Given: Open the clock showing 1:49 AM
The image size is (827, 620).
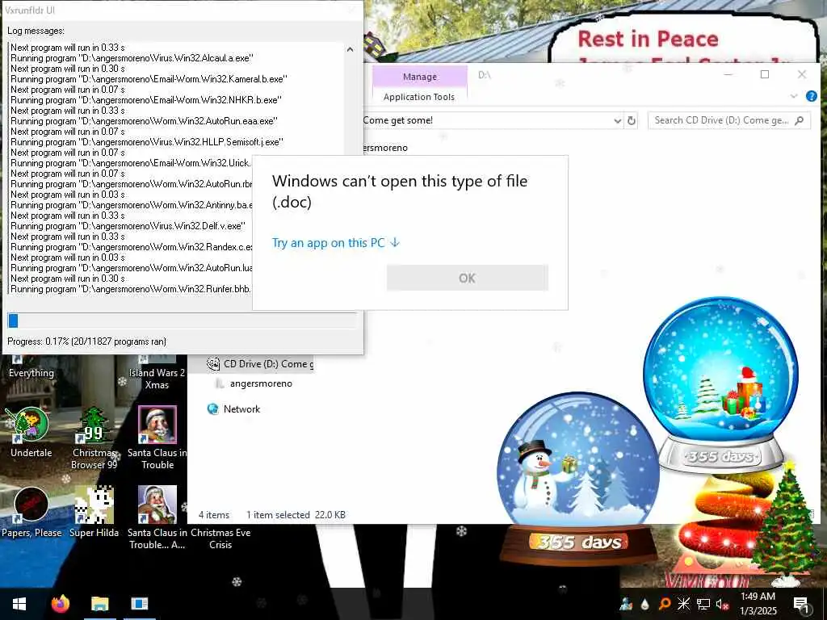Looking at the screenshot, I should pos(758,604).
